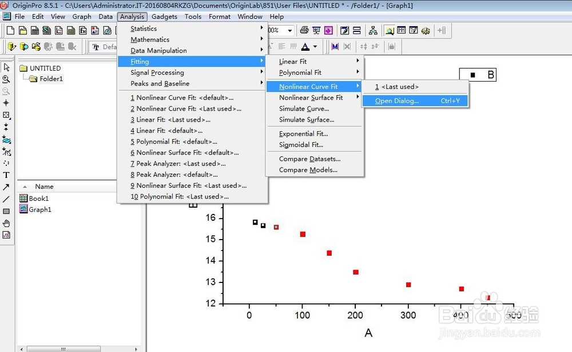Open the Format menu
Image resolution: width=572 pixels, height=352 pixels.
219,17
